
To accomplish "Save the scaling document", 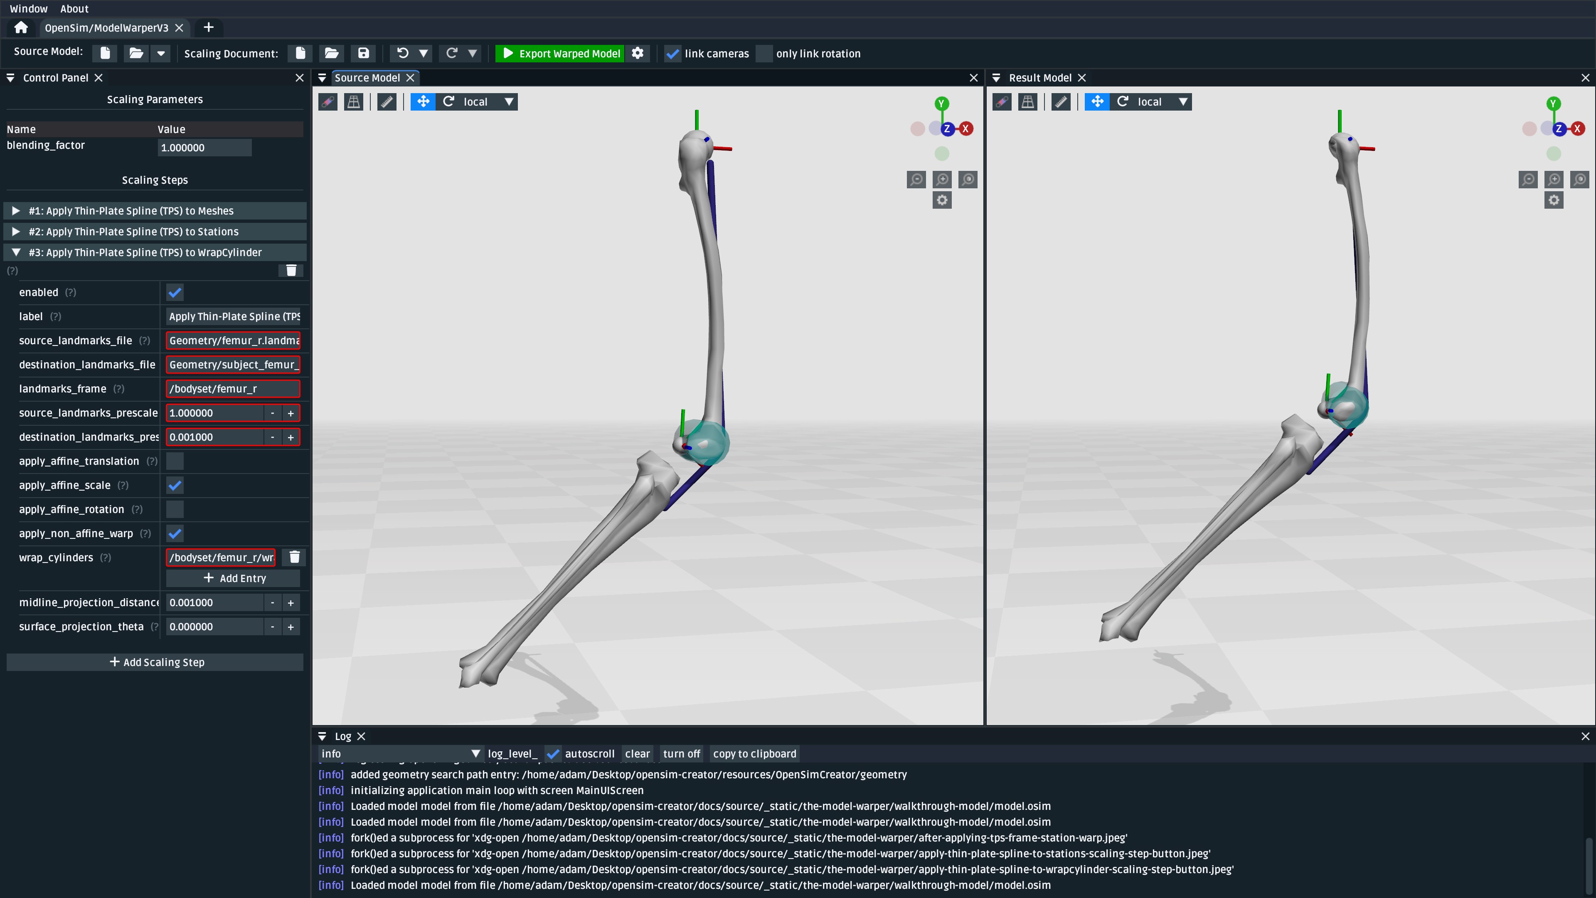I will pyautogui.click(x=364, y=53).
